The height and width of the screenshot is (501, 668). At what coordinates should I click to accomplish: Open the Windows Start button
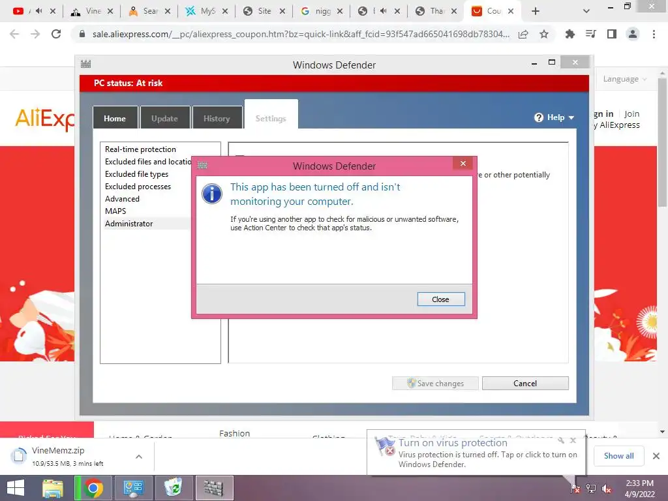pyautogui.click(x=16, y=488)
